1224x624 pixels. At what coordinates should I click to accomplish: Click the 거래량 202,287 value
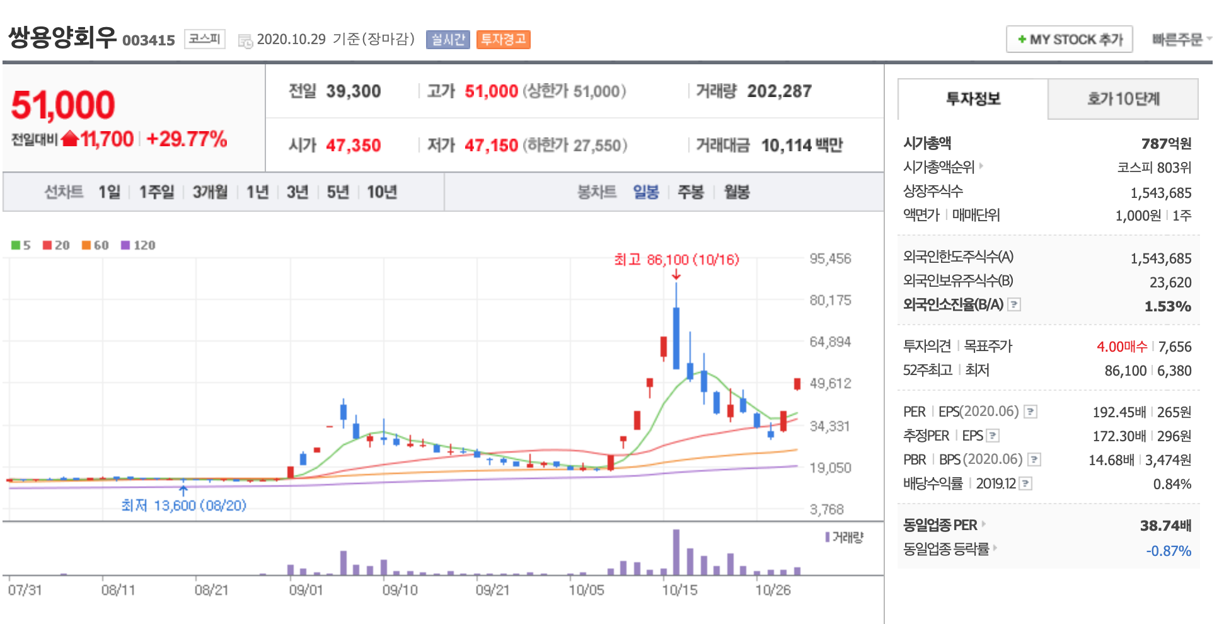[780, 91]
